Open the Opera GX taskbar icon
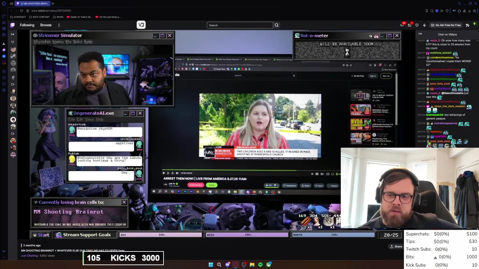This screenshot has width=479, height=269. point(236,265)
